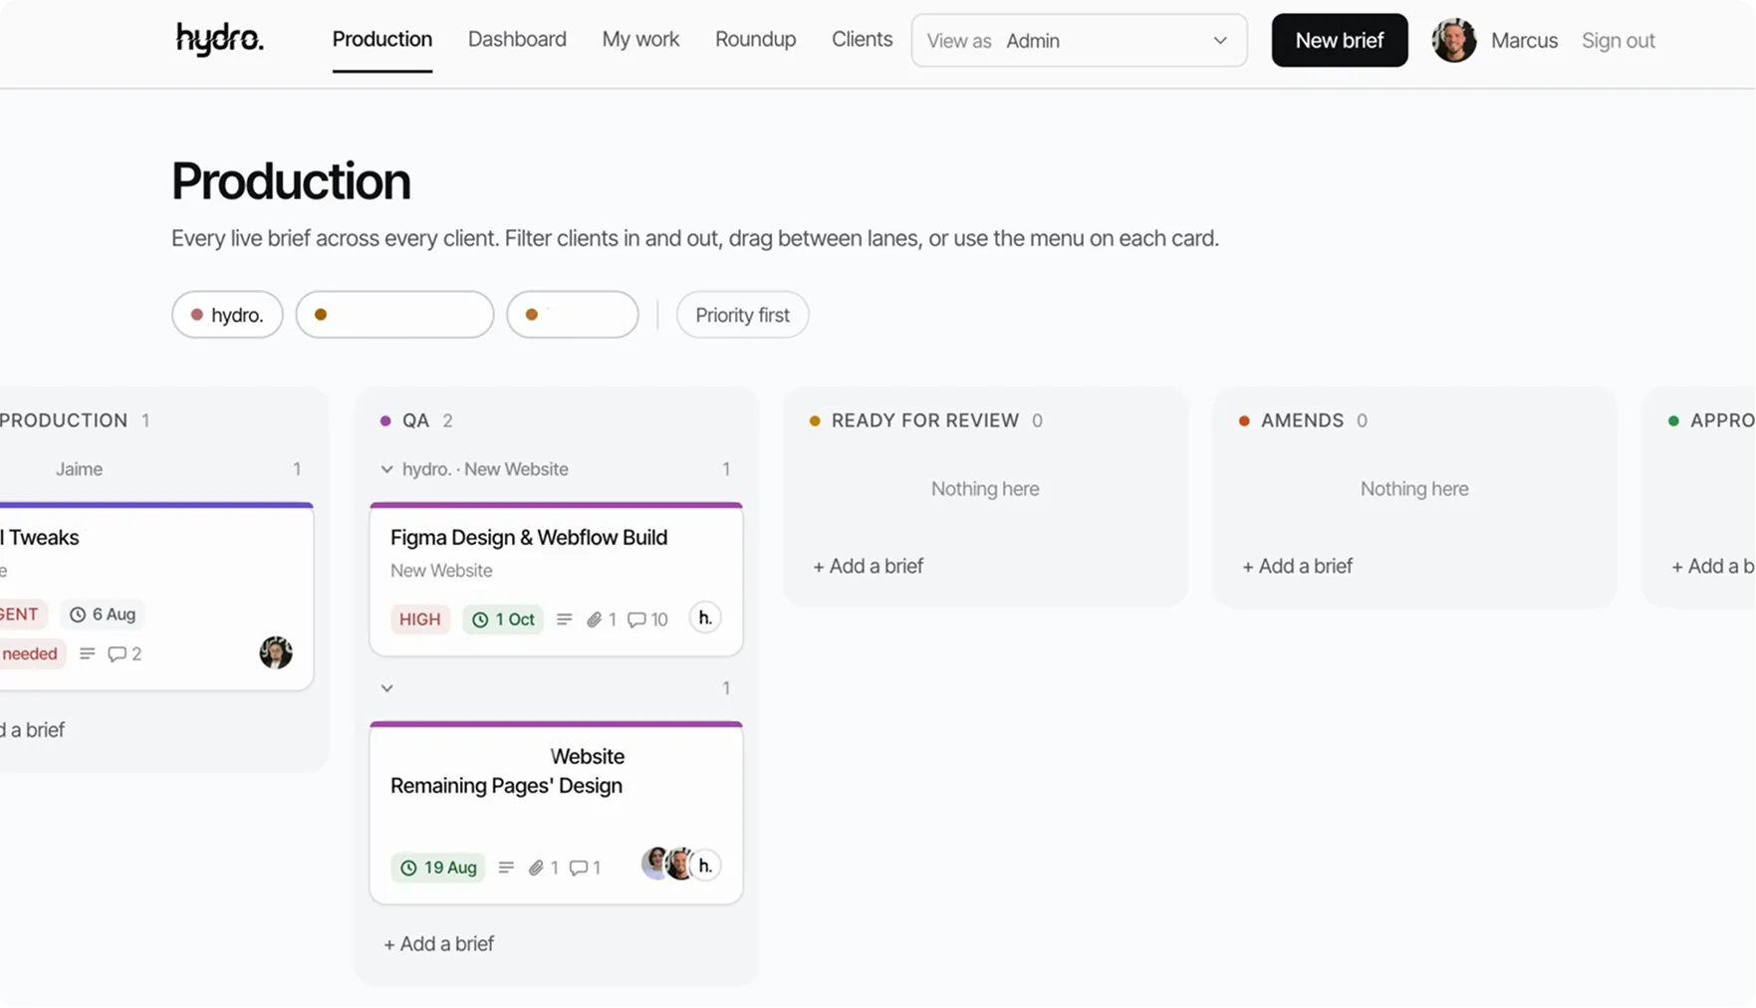
Task: Click the 1 Oct due date badge
Action: [503, 620]
